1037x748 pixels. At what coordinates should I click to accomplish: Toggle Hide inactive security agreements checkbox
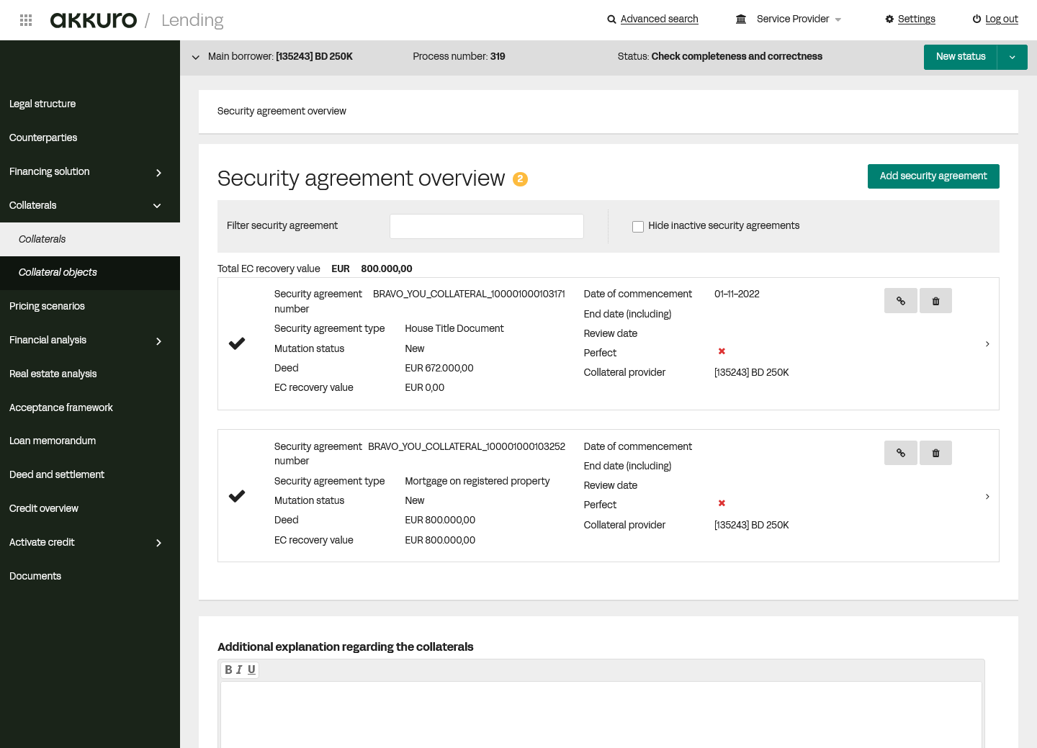click(x=638, y=227)
